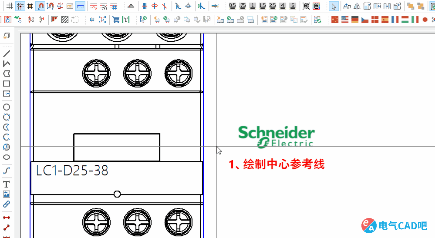Switch language to Japanese flag
Screen dimensions: 435x238
coord(425,20)
